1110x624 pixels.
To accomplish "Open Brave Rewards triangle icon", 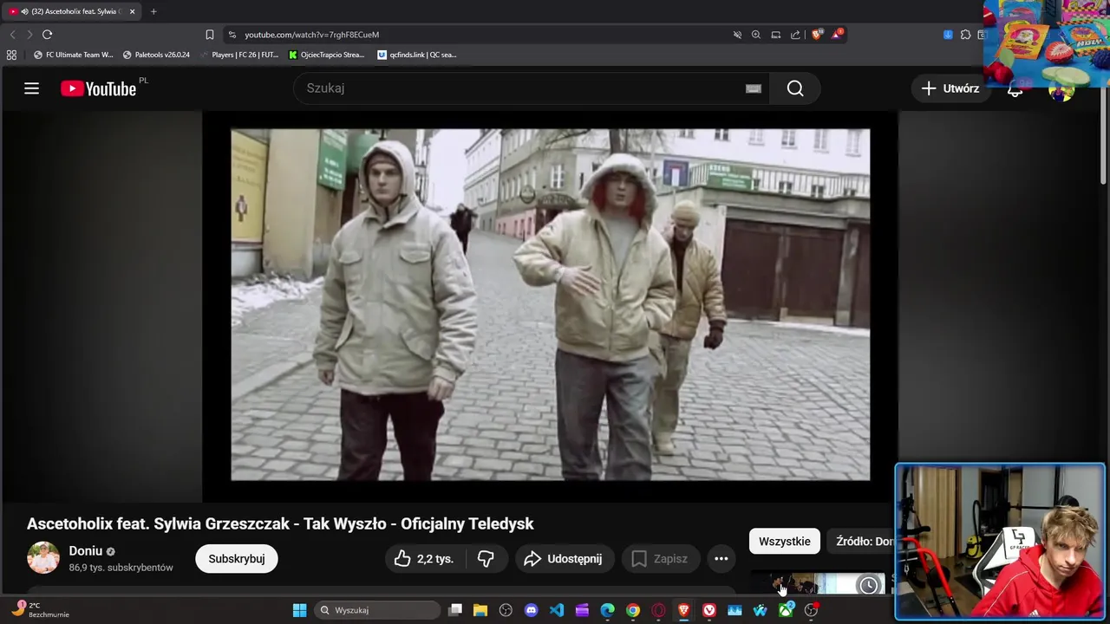I will pos(837,35).
